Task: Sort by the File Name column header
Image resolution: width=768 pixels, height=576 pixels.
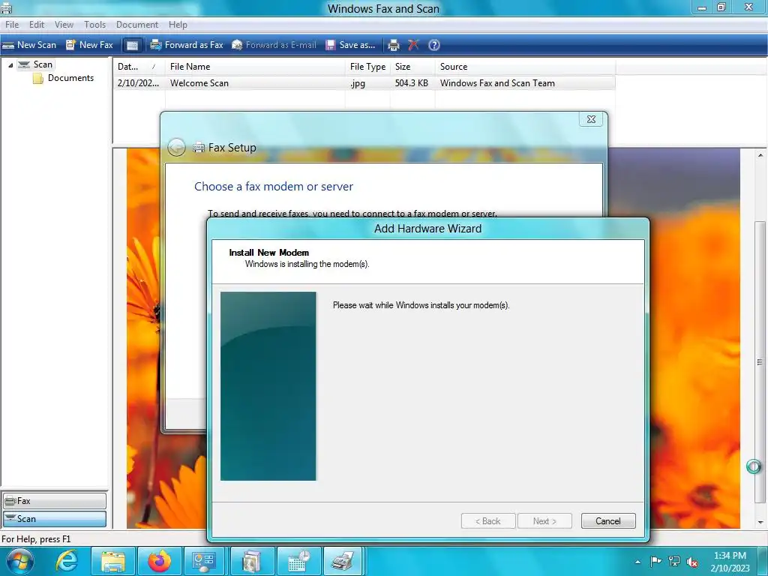Action: point(255,67)
